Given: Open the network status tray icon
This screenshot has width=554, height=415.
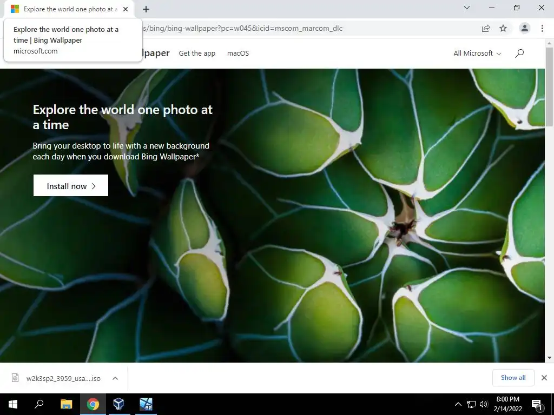Looking at the screenshot, I should tap(471, 404).
